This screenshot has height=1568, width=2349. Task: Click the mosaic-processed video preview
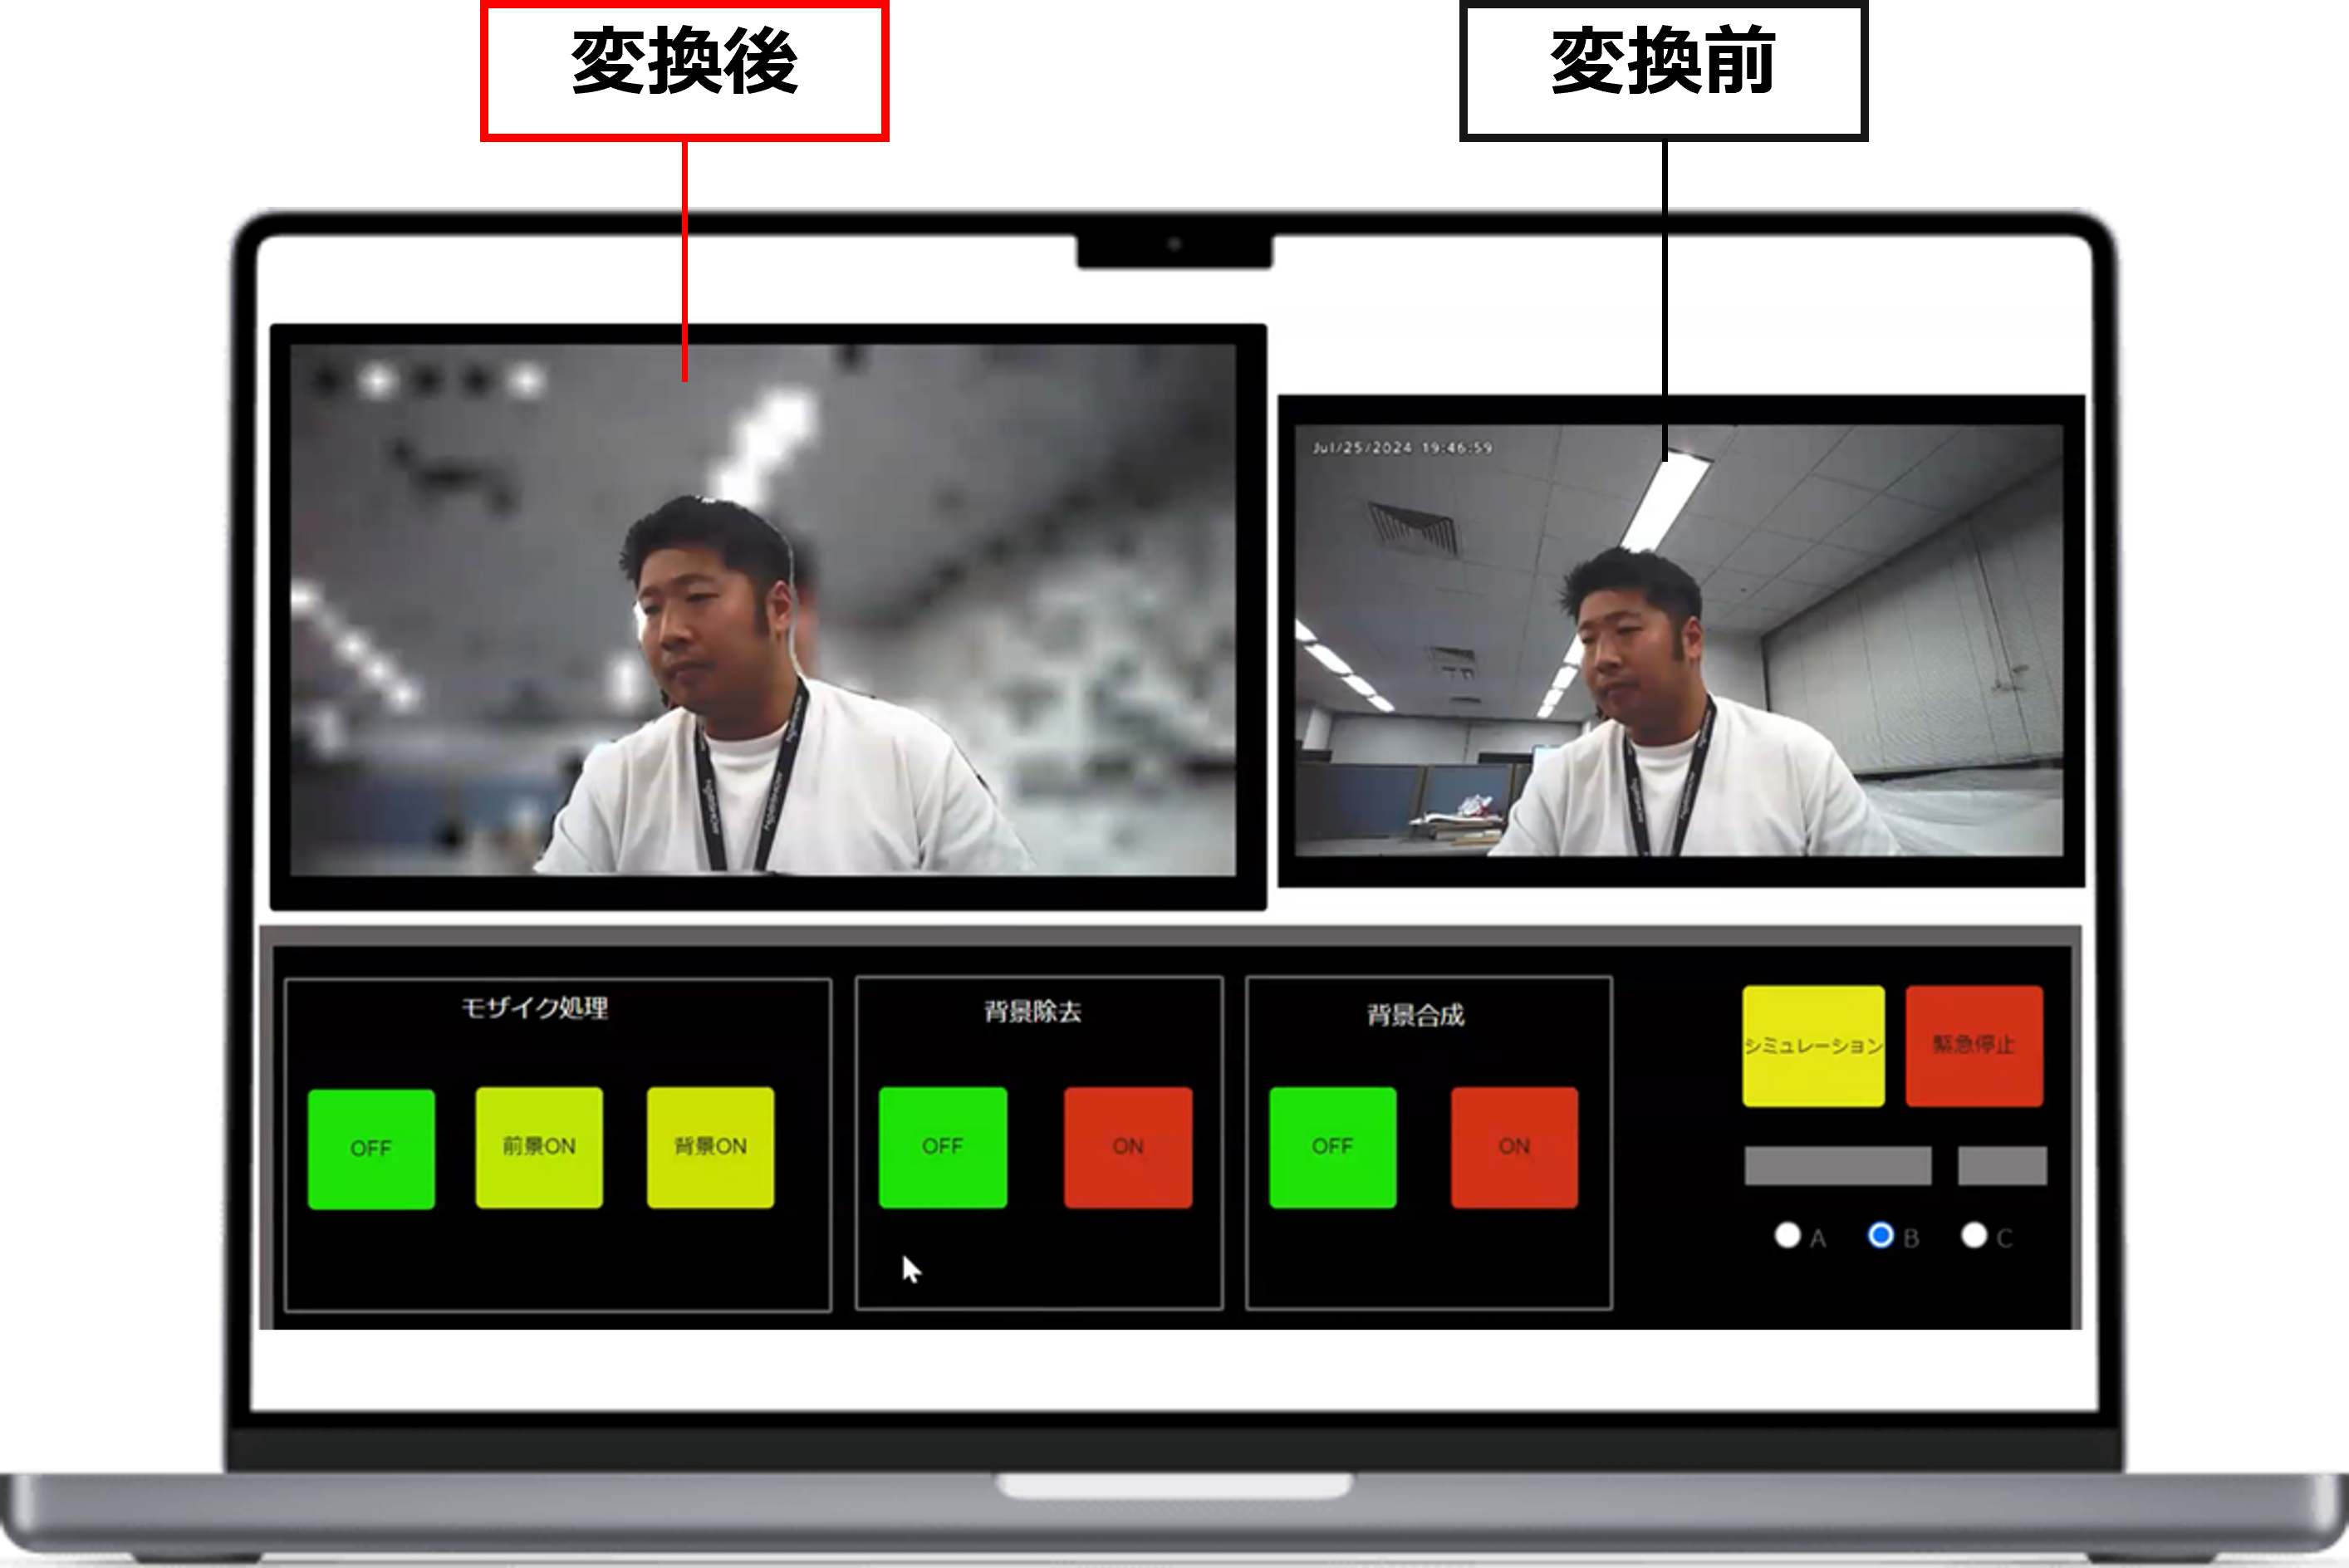(762, 610)
